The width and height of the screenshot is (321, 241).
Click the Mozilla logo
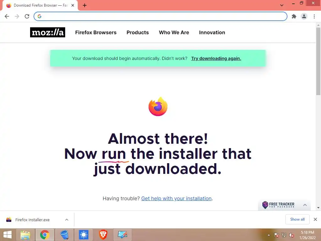click(x=48, y=32)
